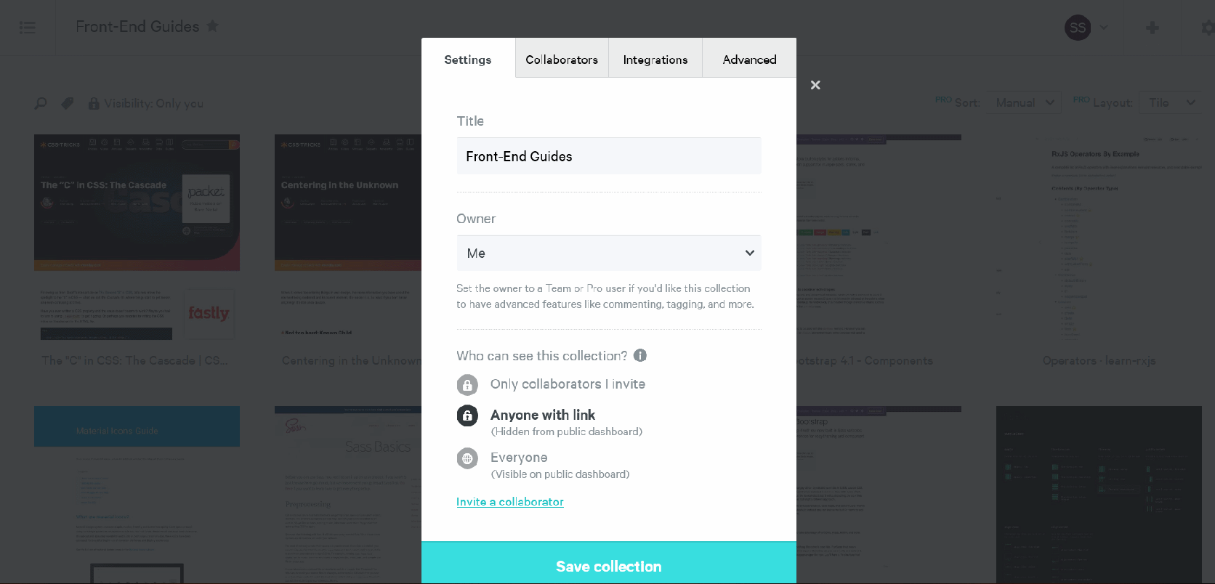
Task: Click the search magnifier icon
Action: click(40, 103)
